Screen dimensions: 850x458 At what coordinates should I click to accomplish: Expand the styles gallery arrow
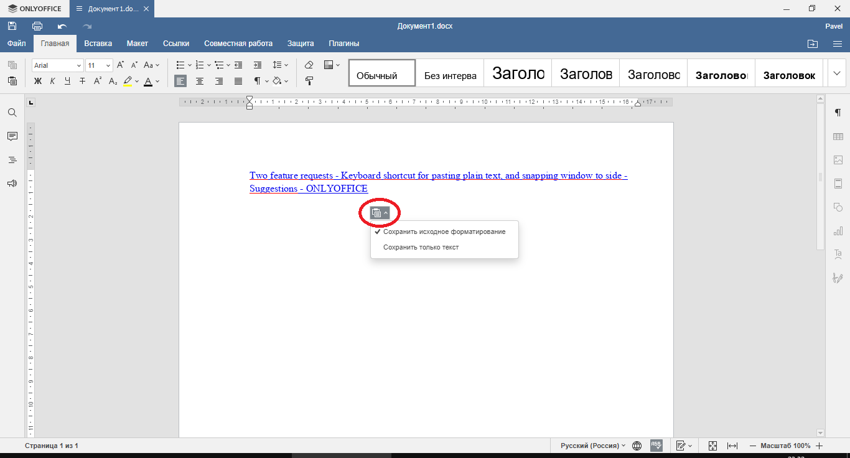tap(836, 73)
